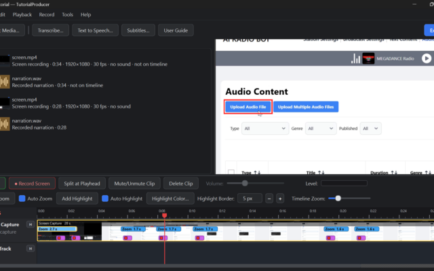
Task: Click the Add Highlight button
Action: click(x=77, y=199)
